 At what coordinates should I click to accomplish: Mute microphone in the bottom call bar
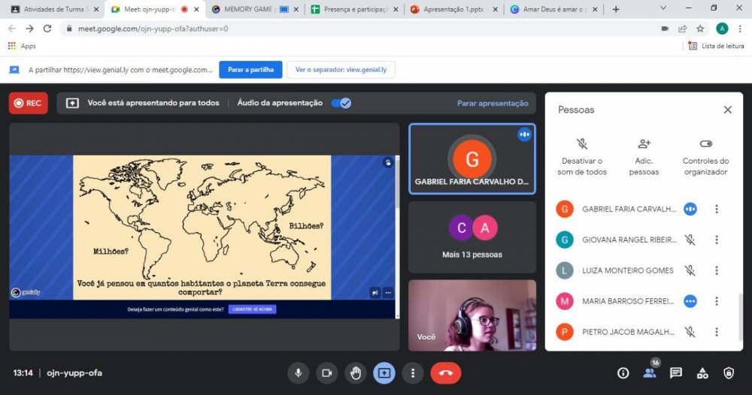point(299,372)
